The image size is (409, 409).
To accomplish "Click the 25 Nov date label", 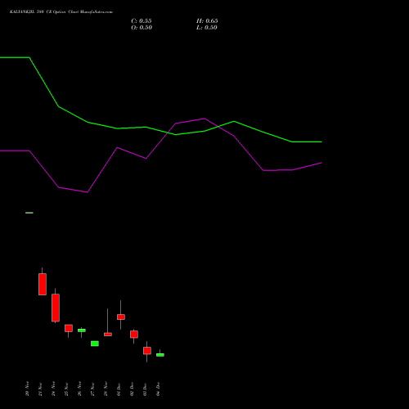I will click(x=66, y=389).
